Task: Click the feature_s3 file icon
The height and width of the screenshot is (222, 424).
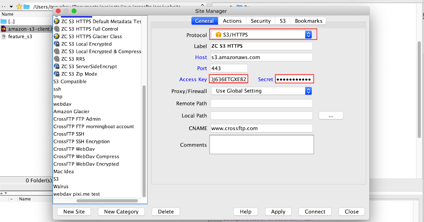Action: click(x=4, y=36)
